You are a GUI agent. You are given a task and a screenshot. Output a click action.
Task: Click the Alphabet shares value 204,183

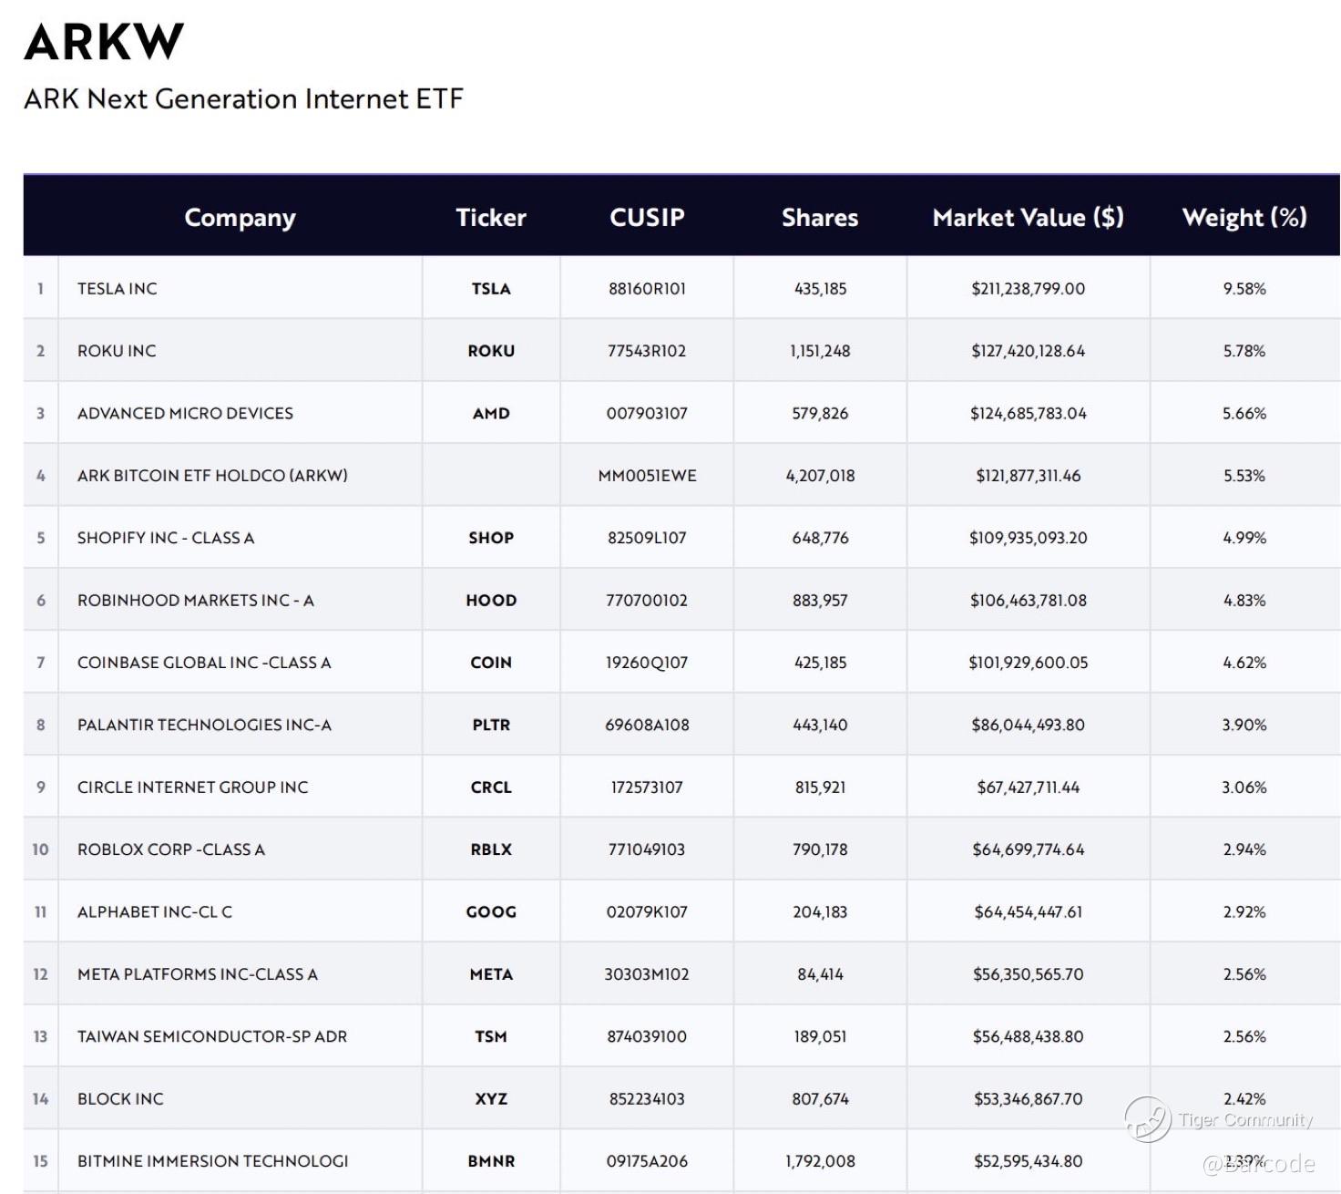coord(820,912)
